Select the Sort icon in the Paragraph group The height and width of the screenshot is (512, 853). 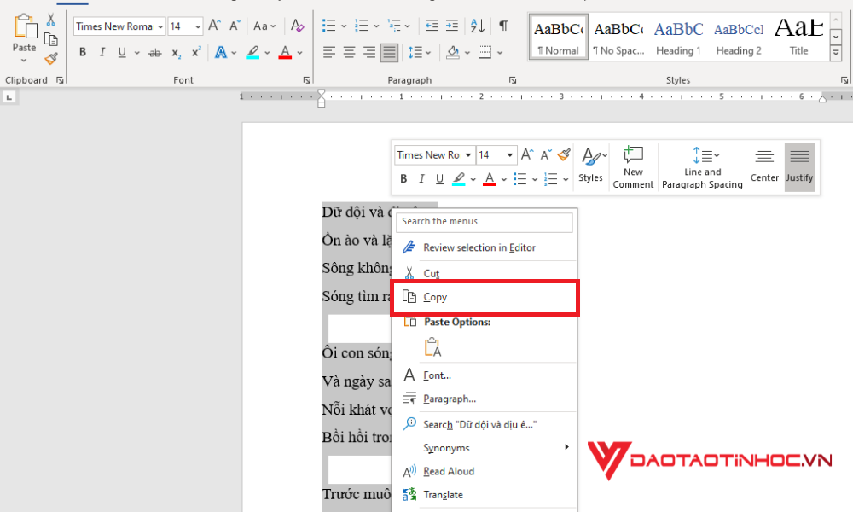477,26
